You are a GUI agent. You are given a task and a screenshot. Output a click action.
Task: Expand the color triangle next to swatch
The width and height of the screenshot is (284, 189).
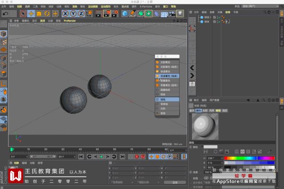coord(202,147)
